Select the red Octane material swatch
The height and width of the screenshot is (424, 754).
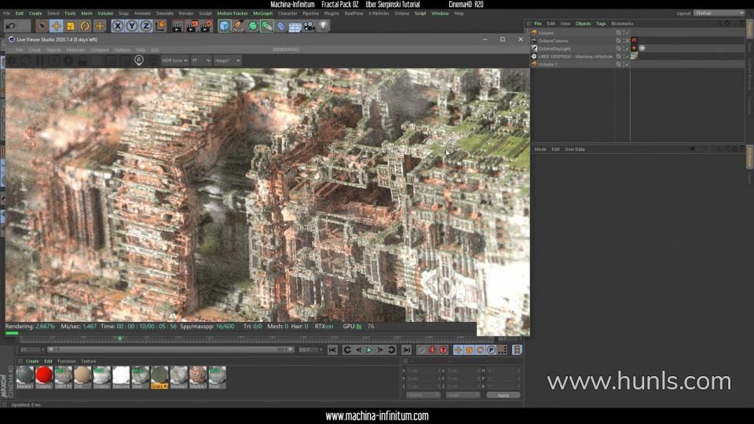point(44,375)
